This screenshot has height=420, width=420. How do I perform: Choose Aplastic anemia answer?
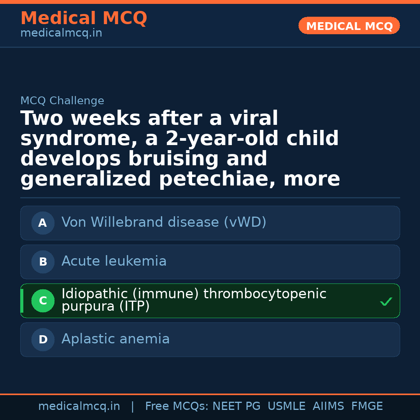[115, 339]
